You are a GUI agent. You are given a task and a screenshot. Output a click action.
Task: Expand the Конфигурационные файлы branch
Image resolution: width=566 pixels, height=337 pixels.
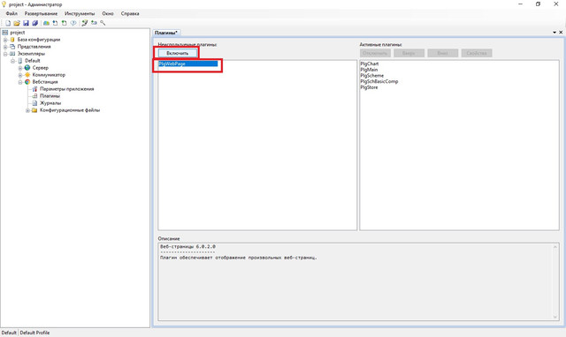(27, 110)
